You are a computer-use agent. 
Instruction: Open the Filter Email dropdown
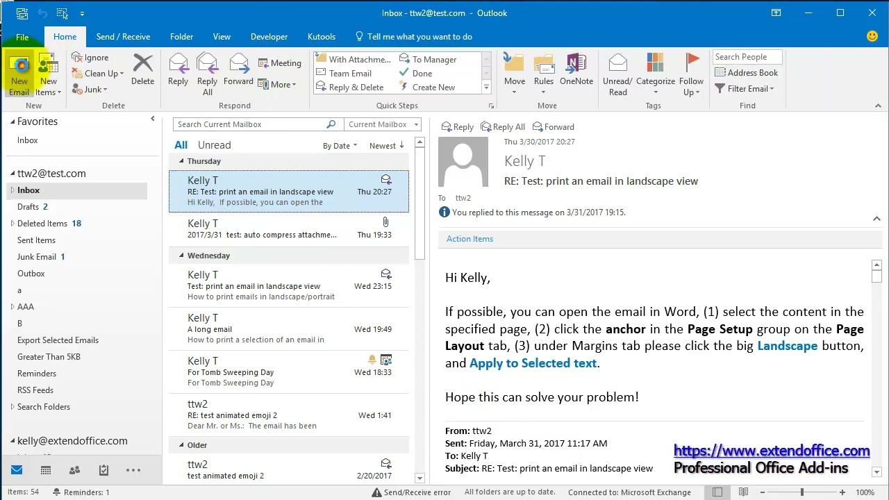(x=744, y=88)
